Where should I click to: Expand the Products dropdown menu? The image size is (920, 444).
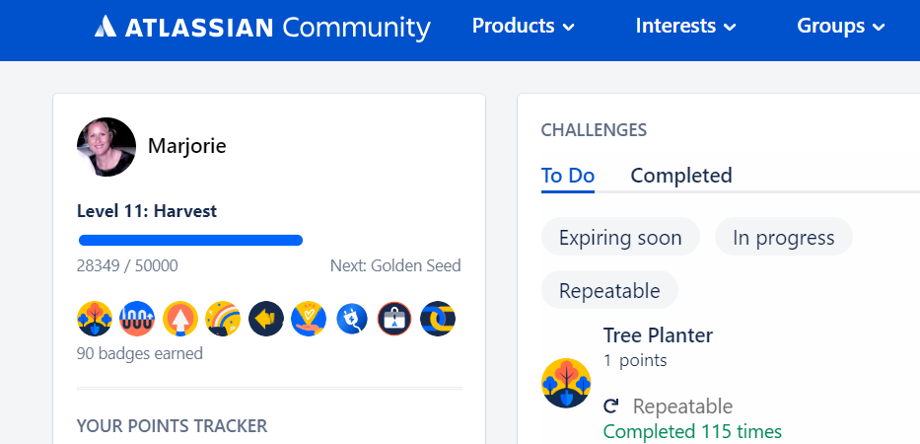(x=523, y=26)
